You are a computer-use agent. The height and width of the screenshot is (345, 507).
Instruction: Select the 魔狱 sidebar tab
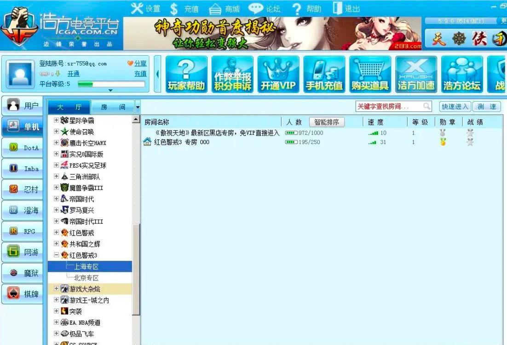pos(22,273)
